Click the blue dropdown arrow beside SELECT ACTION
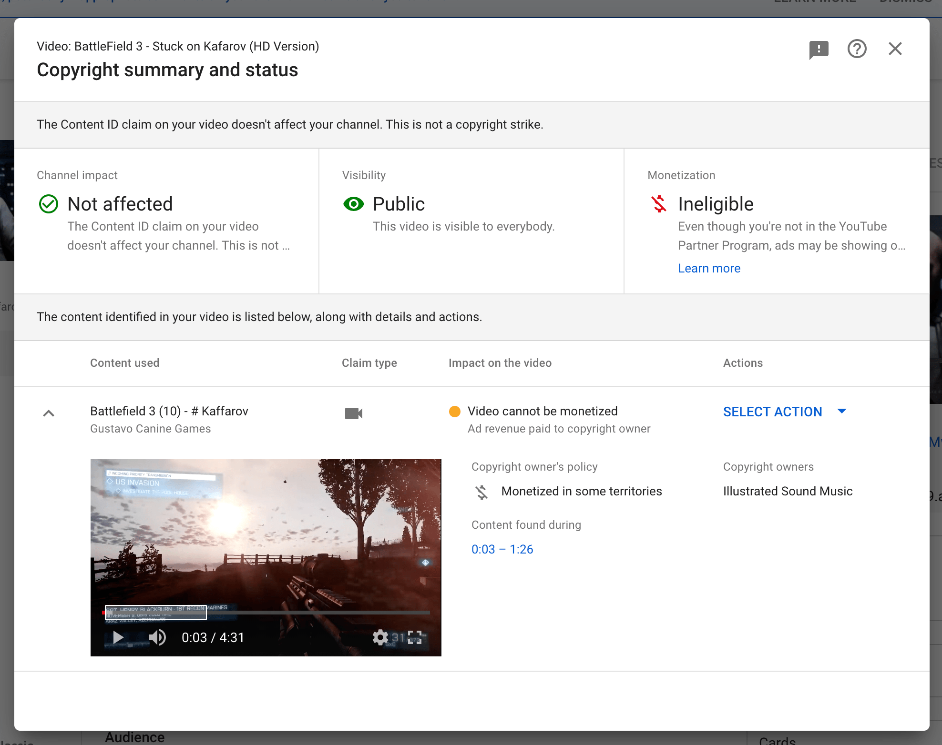Screen dimensions: 942x745 pyautogui.click(x=842, y=411)
